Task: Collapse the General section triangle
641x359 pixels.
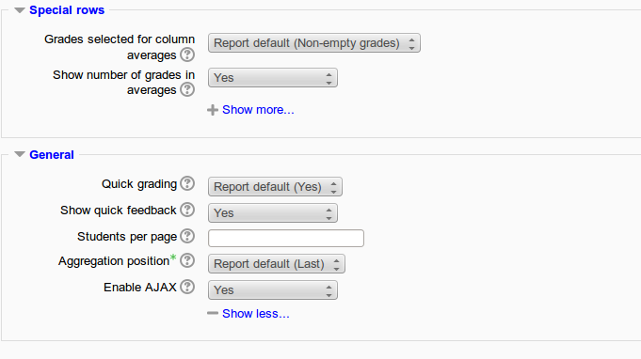Action: coord(20,154)
